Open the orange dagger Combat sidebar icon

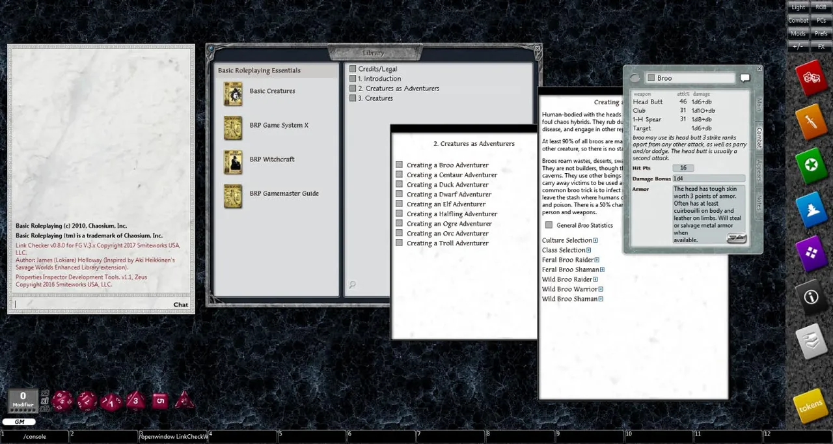(x=811, y=121)
